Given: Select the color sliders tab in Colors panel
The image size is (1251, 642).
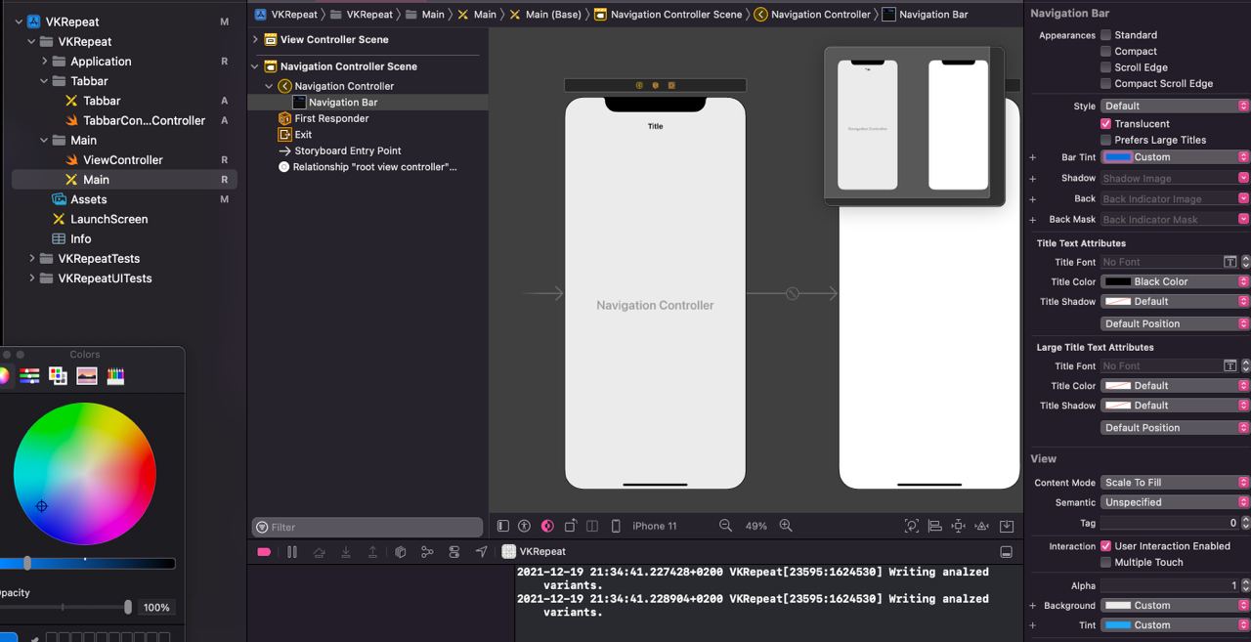Looking at the screenshot, I should [x=30, y=376].
